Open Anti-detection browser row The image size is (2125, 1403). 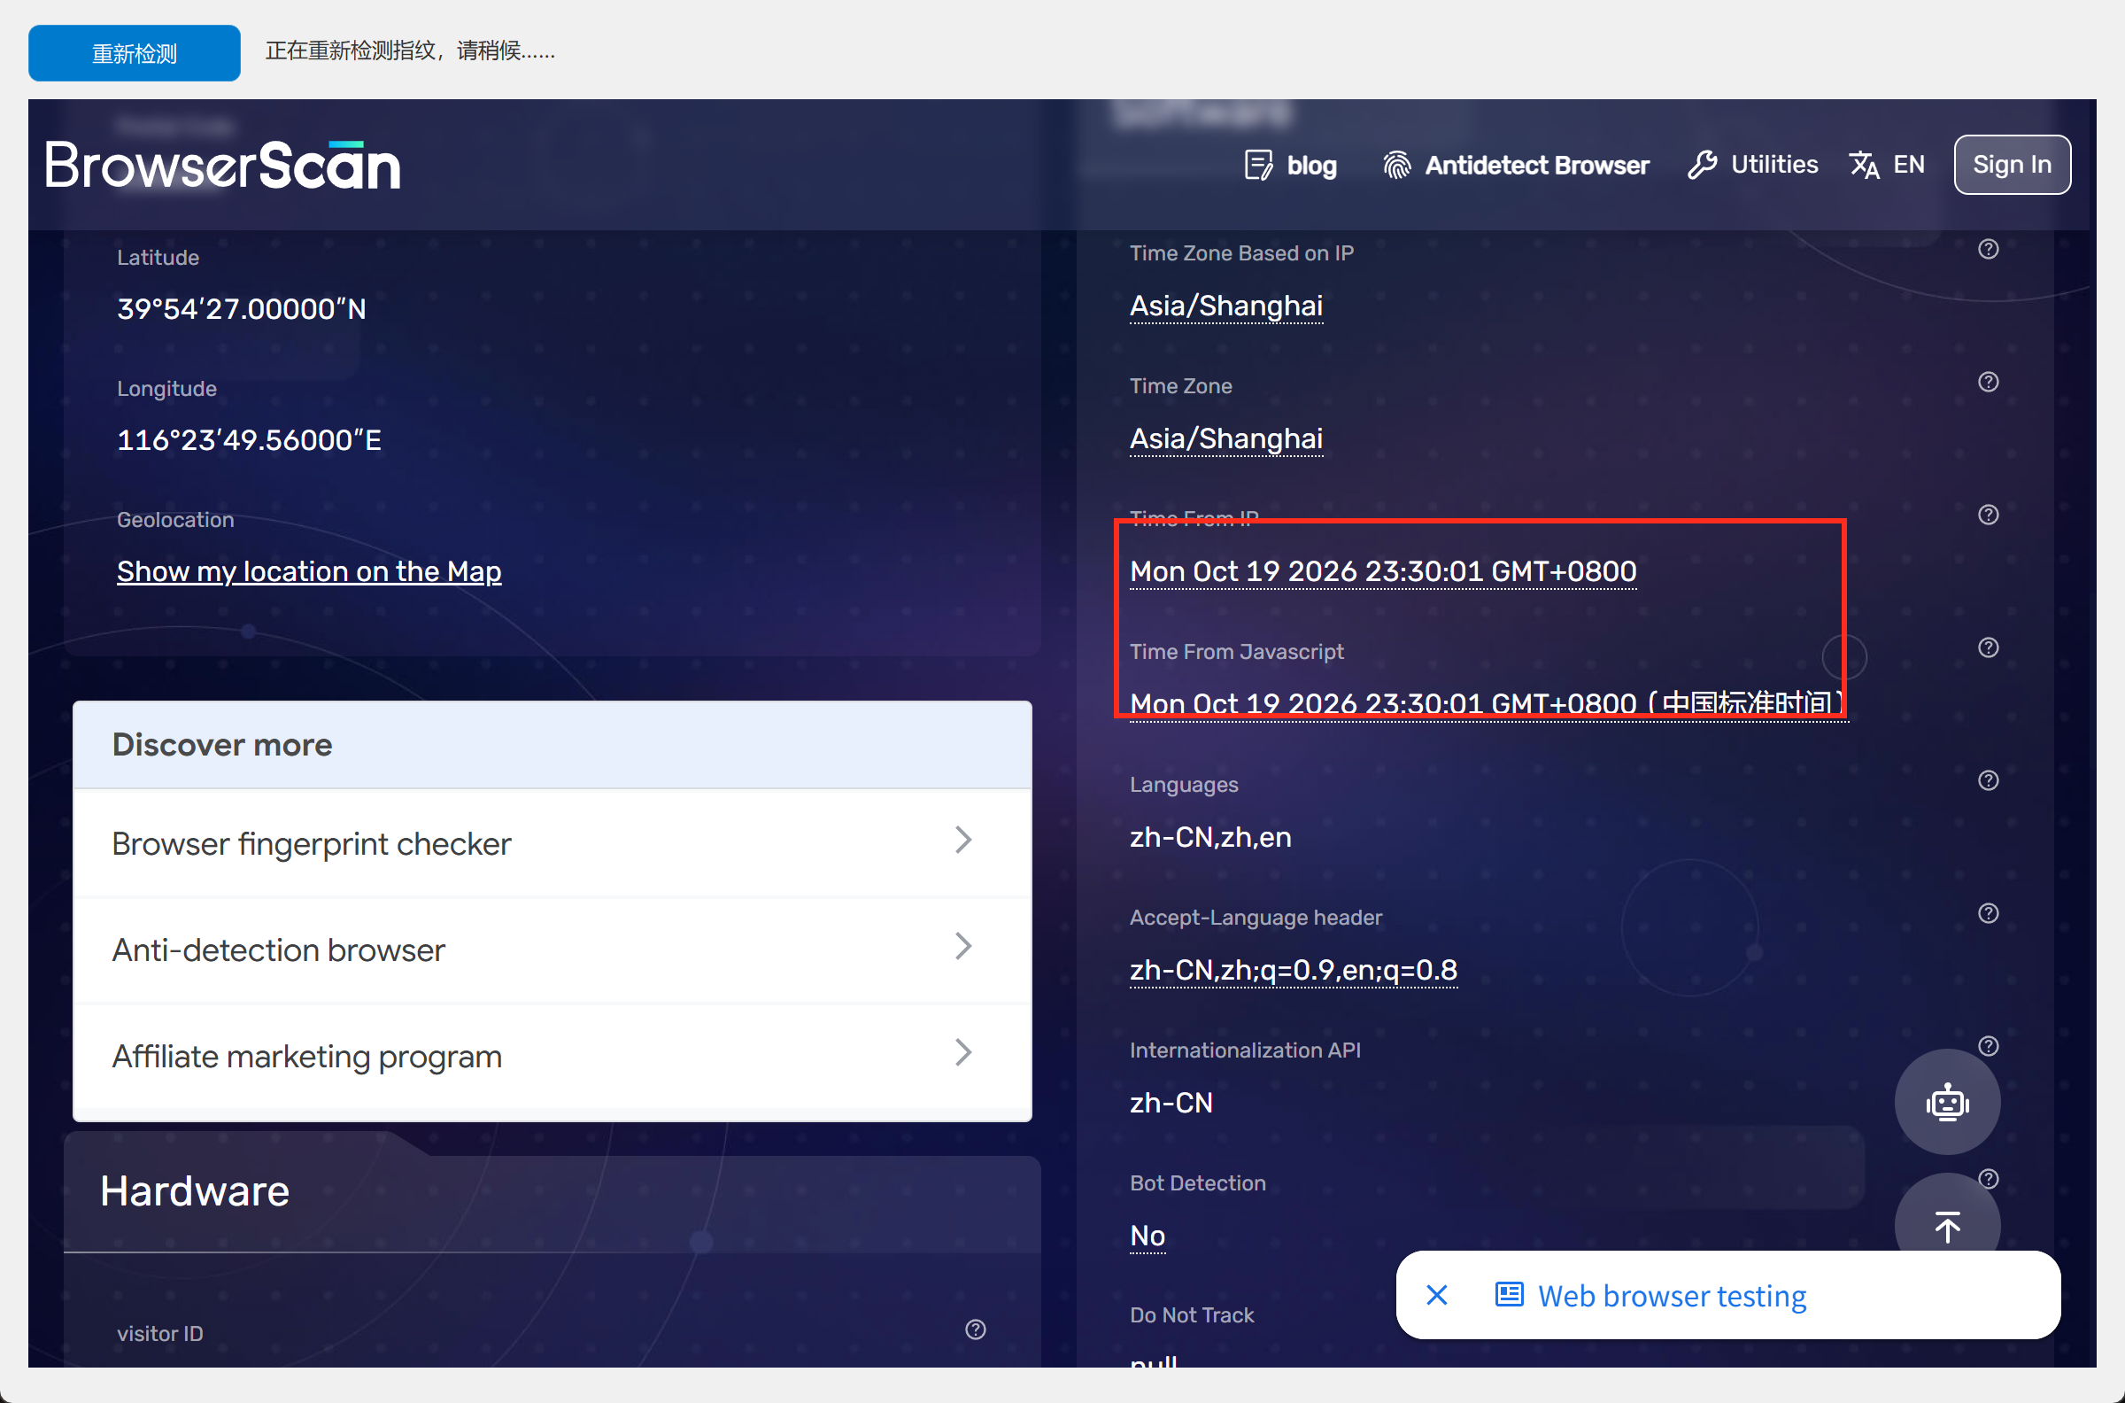point(552,950)
